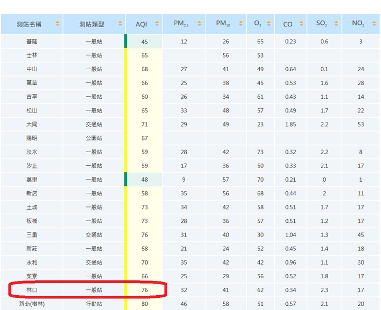Click 交通站 type in 大同 row
The width and height of the screenshot is (381, 310).
[x=94, y=125]
